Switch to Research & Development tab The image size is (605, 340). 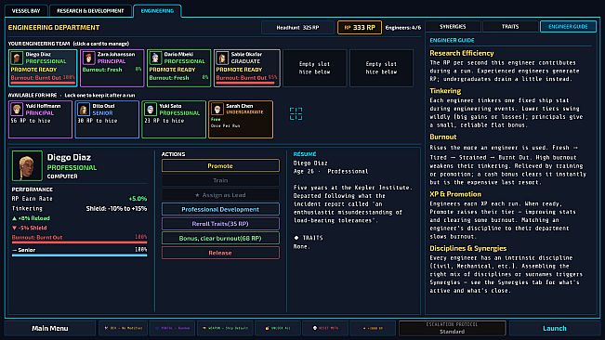[90, 11]
